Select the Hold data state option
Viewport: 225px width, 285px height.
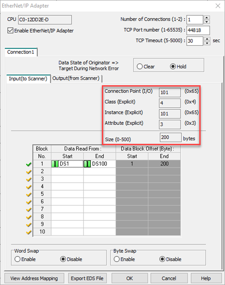(173, 67)
